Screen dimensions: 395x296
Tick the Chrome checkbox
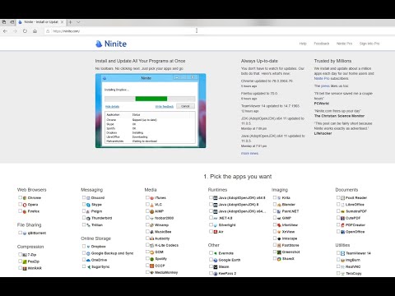[x=20, y=197]
